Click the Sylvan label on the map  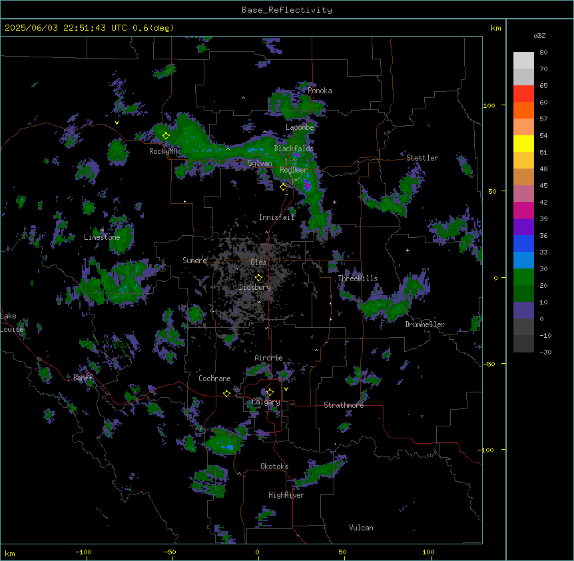pos(260,163)
